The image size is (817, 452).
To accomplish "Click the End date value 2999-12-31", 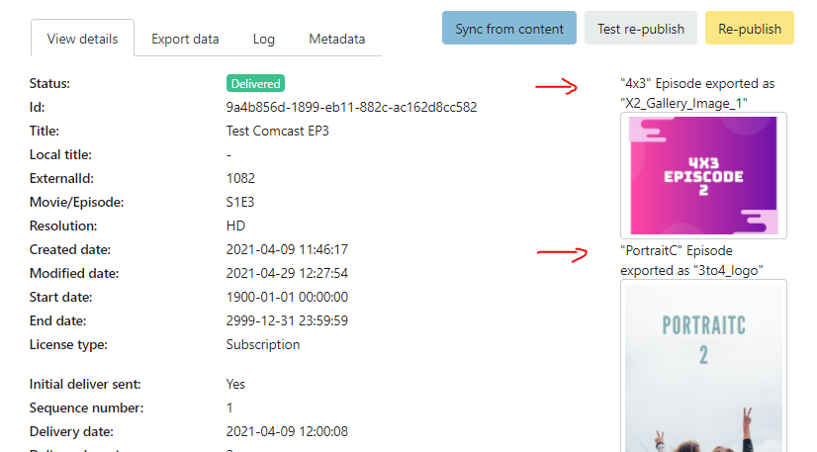I will [287, 320].
